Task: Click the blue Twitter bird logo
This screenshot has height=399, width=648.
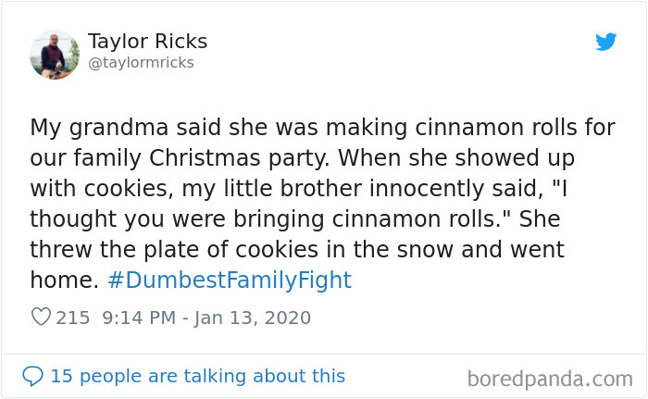Action: pos(605,42)
